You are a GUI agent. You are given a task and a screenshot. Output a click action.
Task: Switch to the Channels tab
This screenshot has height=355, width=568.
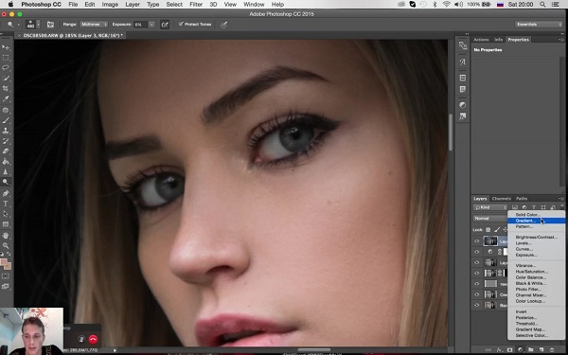click(502, 199)
